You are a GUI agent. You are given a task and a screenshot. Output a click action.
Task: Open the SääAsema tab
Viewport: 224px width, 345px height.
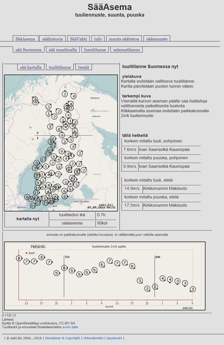25,39
